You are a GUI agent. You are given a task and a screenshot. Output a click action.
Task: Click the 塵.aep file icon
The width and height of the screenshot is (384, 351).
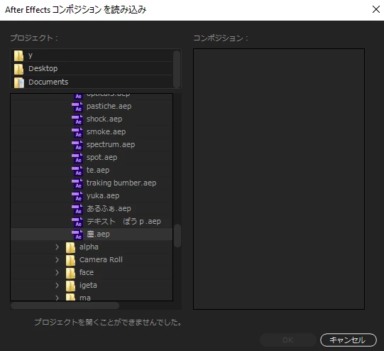(x=77, y=234)
